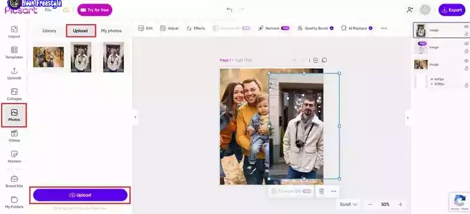Show the hidden PRO-badged image layer
Image resolution: width=470 pixels, height=214 pixels.
click(x=466, y=44)
